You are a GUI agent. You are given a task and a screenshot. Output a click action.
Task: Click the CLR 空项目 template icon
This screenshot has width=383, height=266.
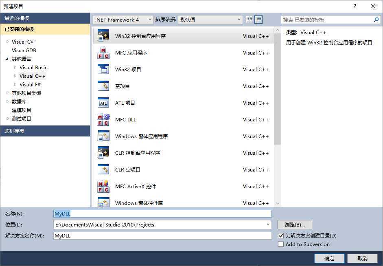point(103,170)
